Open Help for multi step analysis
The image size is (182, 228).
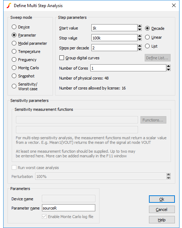pos(162,220)
